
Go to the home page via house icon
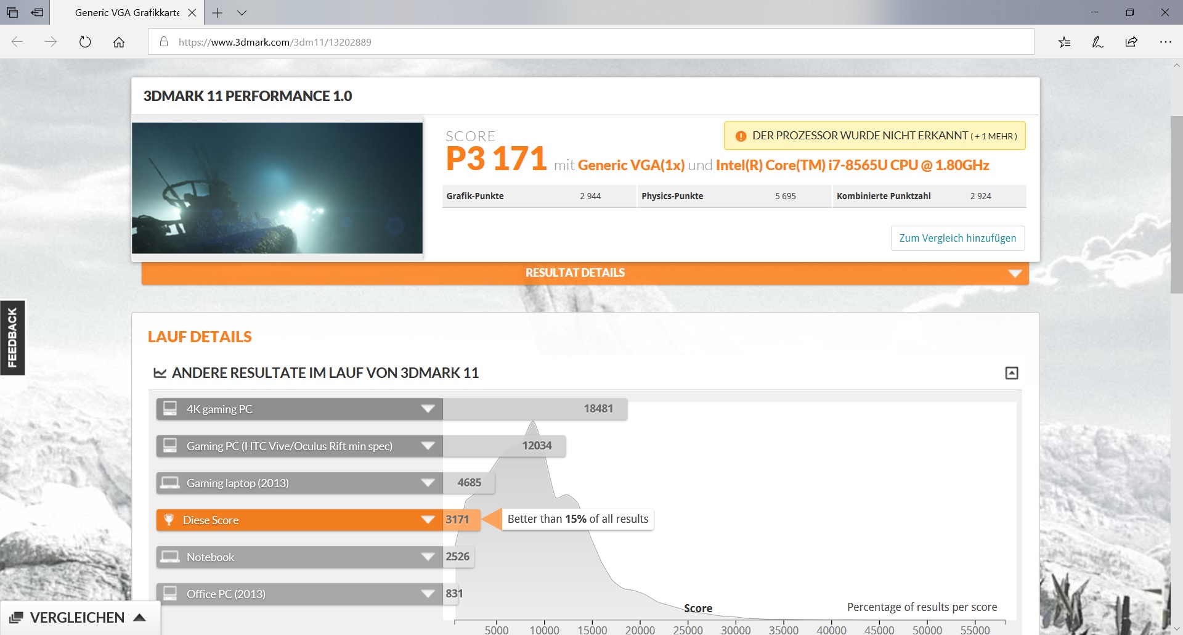pyautogui.click(x=119, y=42)
